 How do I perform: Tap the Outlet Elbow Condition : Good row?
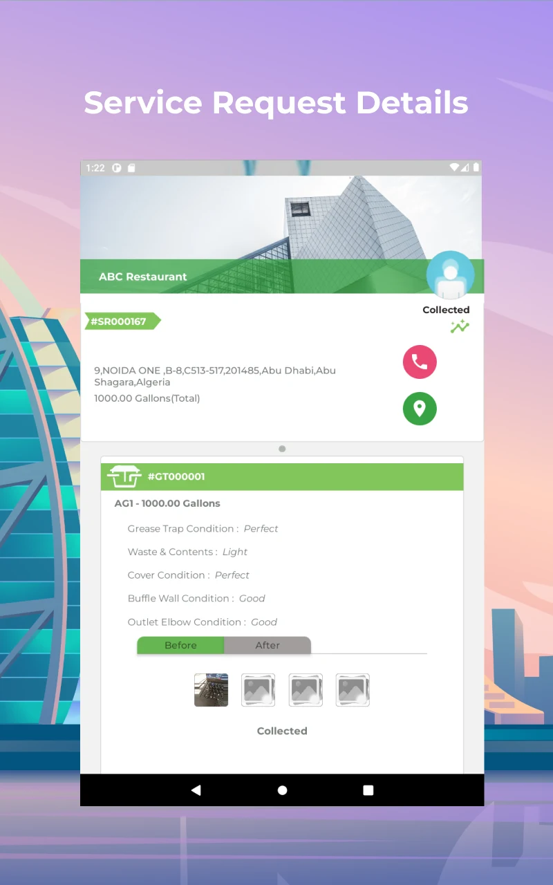click(x=203, y=622)
